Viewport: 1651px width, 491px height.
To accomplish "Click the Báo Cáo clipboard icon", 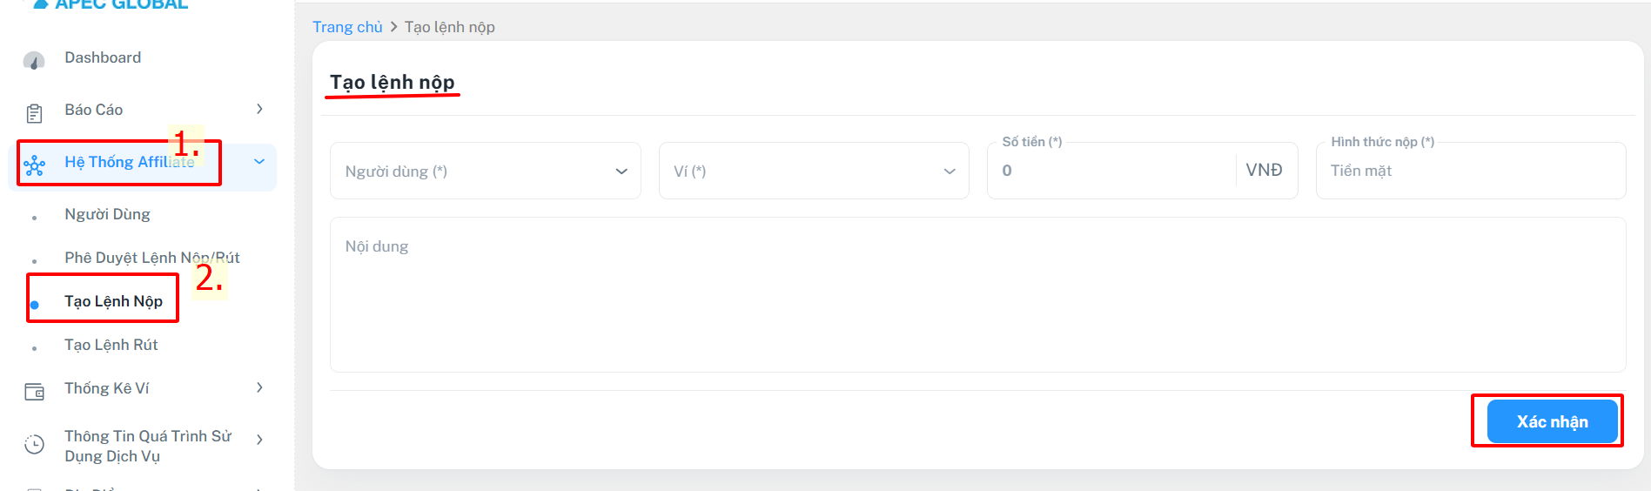I will tap(34, 113).
